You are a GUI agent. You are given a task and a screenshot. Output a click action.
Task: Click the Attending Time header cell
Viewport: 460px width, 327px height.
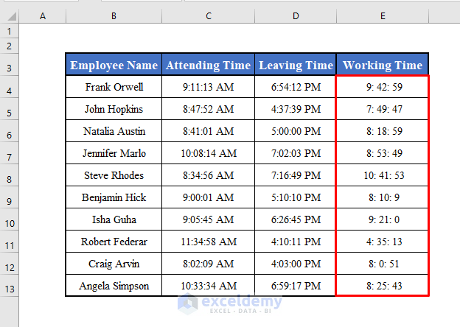pos(209,65)
